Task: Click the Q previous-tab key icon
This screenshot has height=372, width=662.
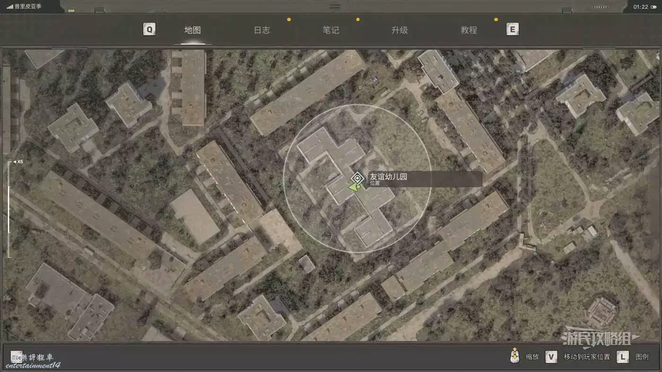Action: click(x=149, y=30)
